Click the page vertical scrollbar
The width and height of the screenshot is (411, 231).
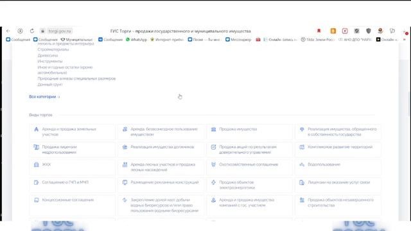coord(409,103)
